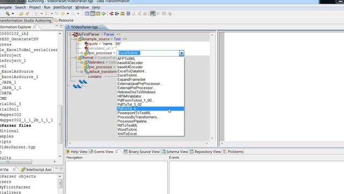This screenshot has width=344, height=194.
Task: Click the black-and-green arrows toolbar icon
Action: pyautogui.click(x=117, y=13)
